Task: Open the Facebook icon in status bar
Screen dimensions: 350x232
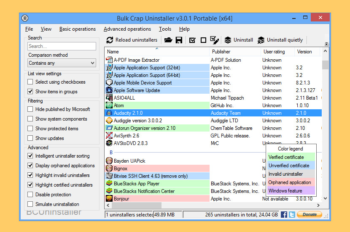Action: (x=284, y=215)
